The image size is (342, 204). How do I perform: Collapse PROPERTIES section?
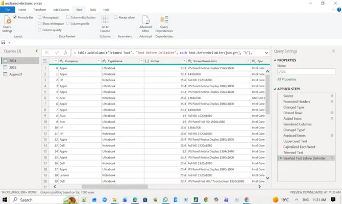coord(275,60)
